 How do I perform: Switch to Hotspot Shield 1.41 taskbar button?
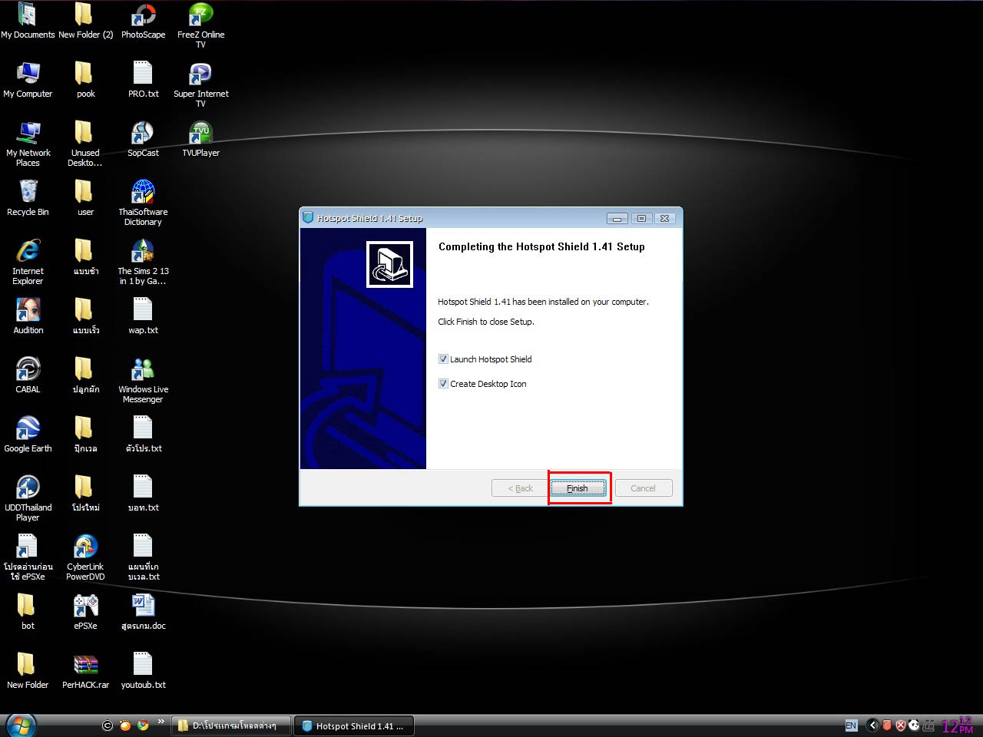click(x=354, y=725)
